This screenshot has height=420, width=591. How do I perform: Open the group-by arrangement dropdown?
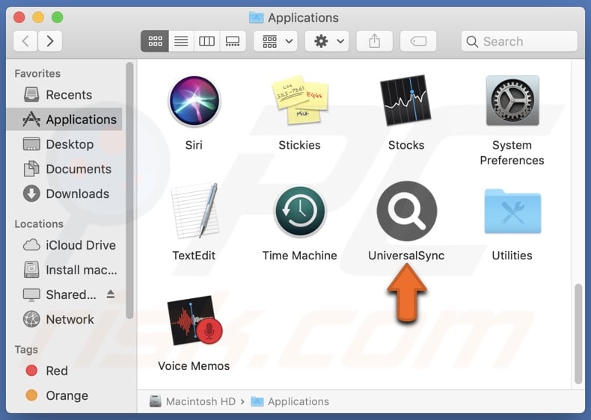tap(275, 41)
